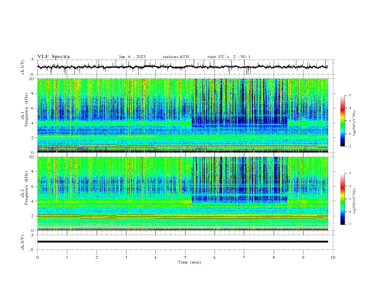Click the "-7" tick on ch.1 colorbar

click(x=349, y=146)
